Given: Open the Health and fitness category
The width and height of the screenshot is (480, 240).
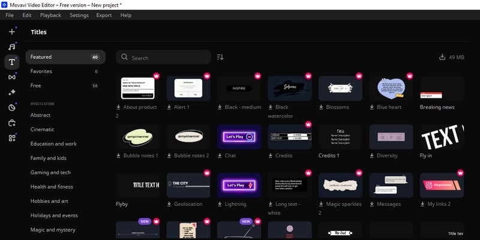Looking at the screenshot, I should [x=52, y=187].
